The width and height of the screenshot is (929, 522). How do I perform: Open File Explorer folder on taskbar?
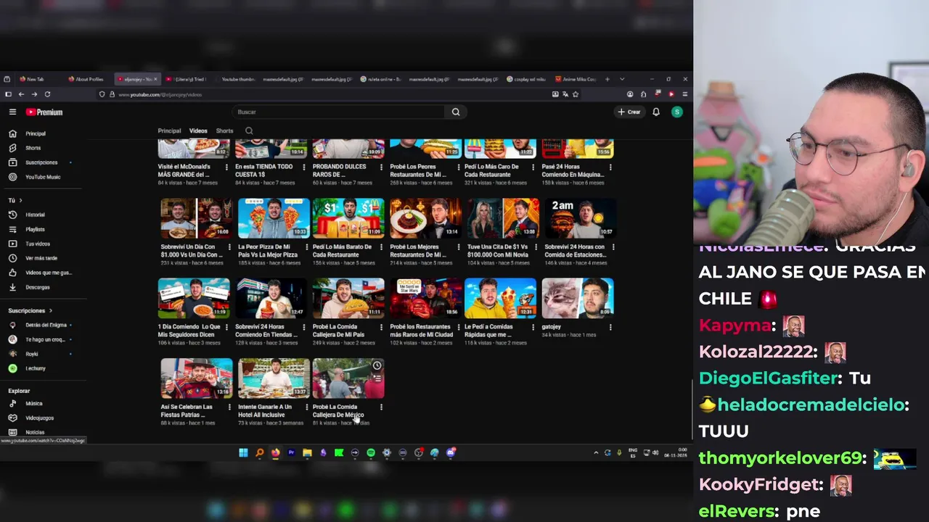307,452
